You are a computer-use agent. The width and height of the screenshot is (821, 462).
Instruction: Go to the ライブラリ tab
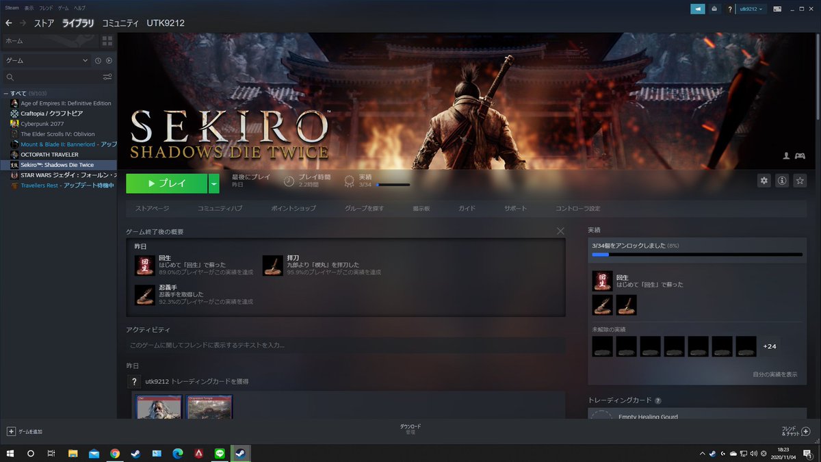tap(78, 23)
